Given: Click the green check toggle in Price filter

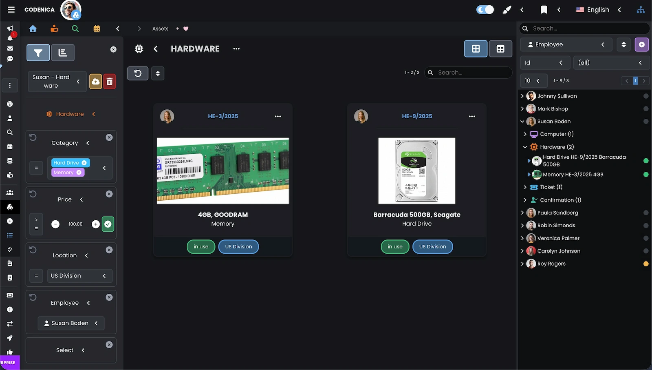Looking at the screenshot, I should (108, 224).
